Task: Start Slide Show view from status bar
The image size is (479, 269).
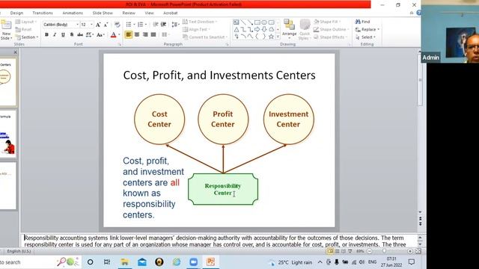Action: click(x=350, y=251)
